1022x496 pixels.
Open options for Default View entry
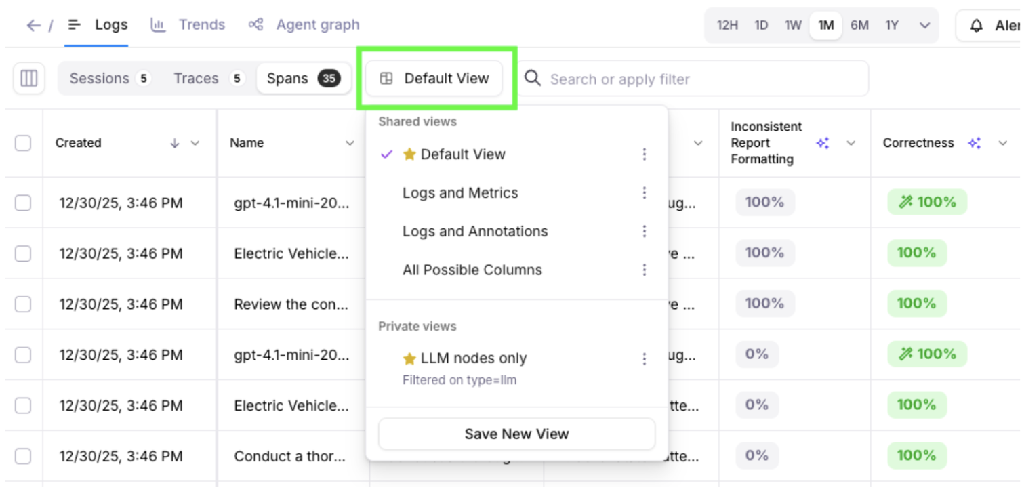tap(645, 154)
